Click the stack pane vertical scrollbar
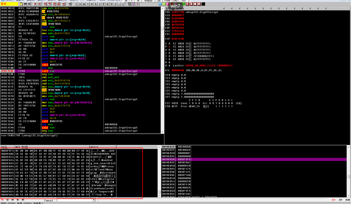This screenshot has width=351, height=204. pos(349,172)
